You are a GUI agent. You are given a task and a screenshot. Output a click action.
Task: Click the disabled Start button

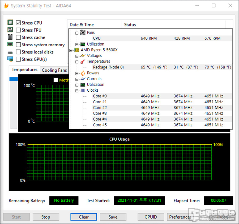coord(16,217)
